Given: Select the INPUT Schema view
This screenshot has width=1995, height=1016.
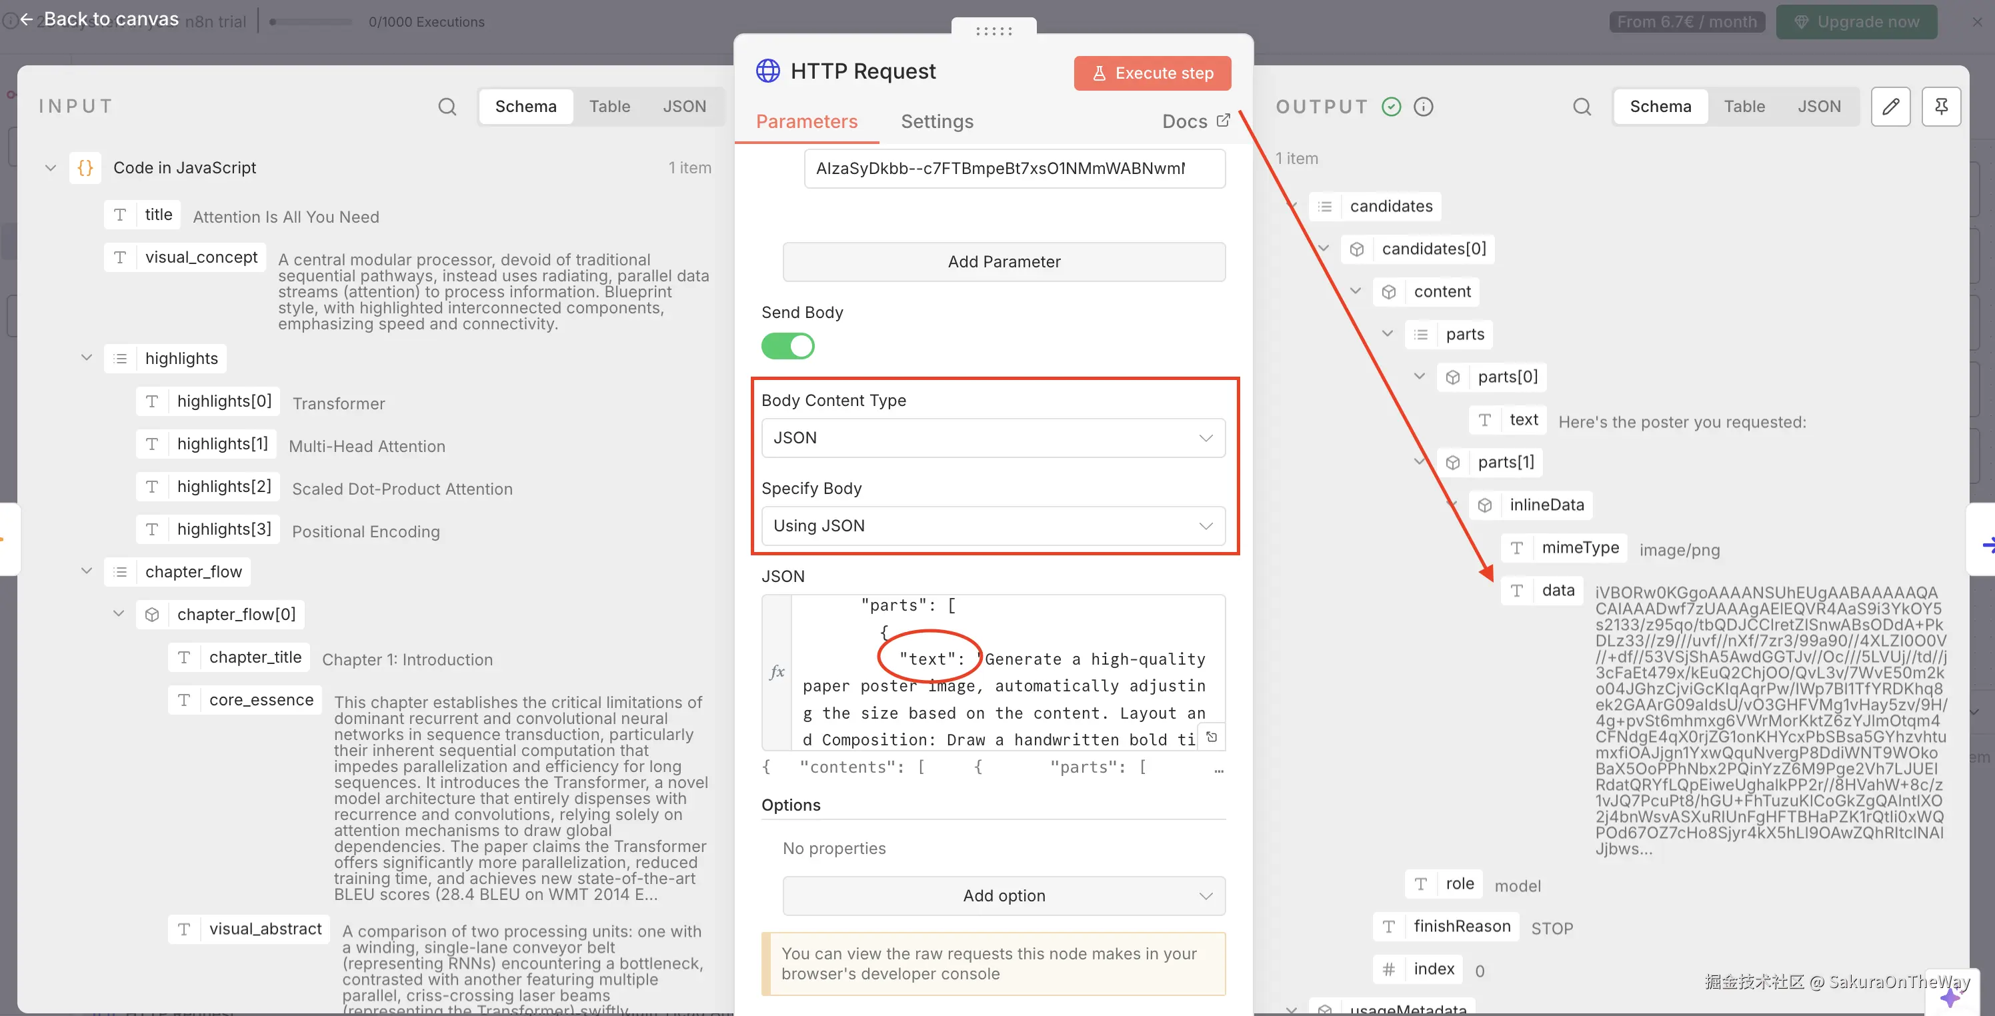Looking at the screenshot, I should 526,106.
